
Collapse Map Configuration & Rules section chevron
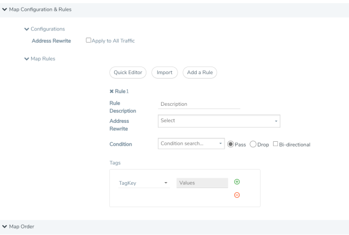click(4, 9)
